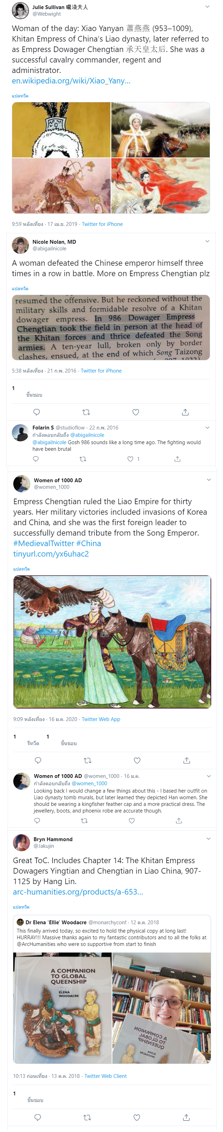Follow the tinyurl.com/yx6uhac2 link
Viewport: 223px width, 1132px height.
tap(51, 554)
